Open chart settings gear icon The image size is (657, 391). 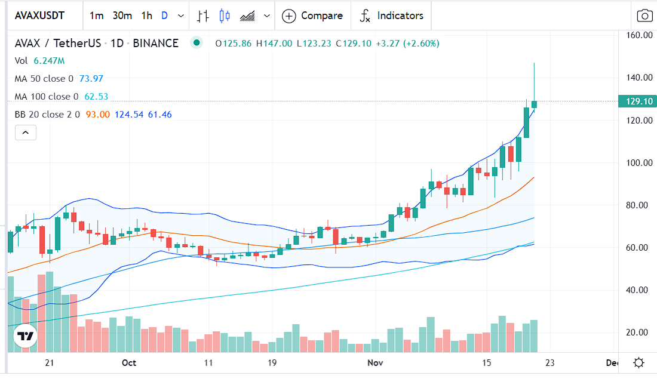pos(638,362)
